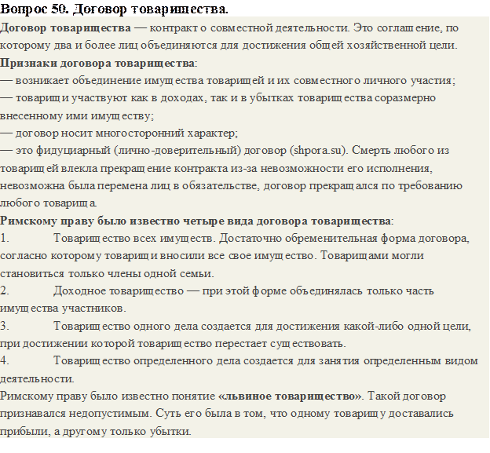Click the phrase "невозможна была перемена лиц"
The width and height of the screenshot is (490, 453).
pyautogui.click(x=85, y=186)
